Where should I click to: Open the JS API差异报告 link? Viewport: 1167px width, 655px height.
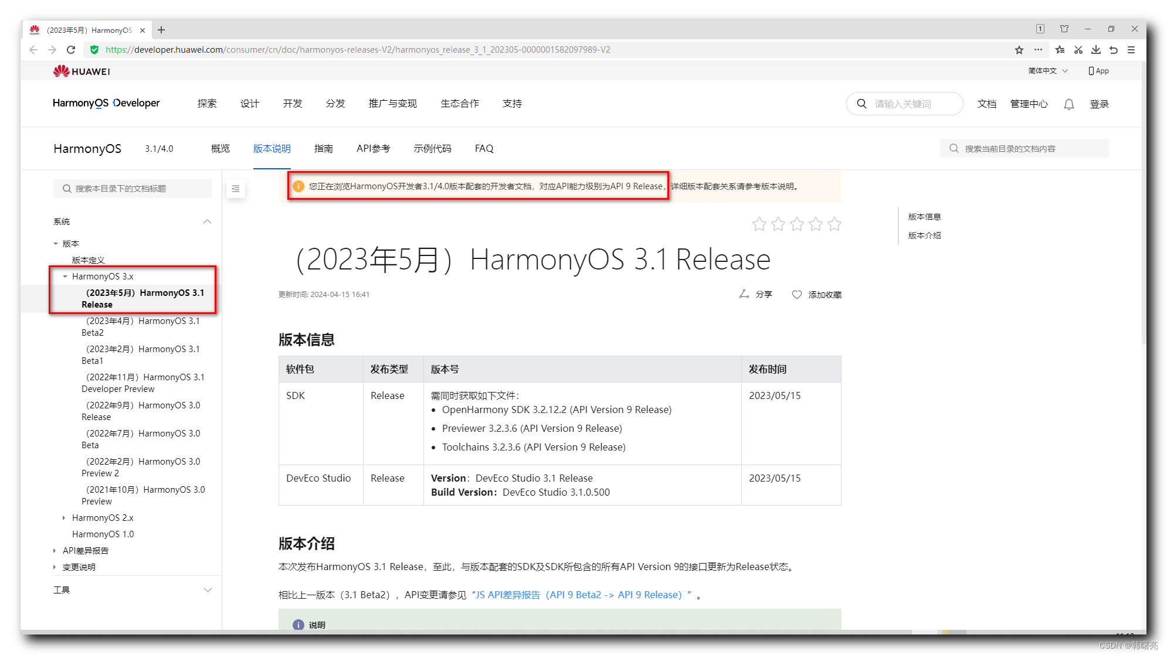578,595
